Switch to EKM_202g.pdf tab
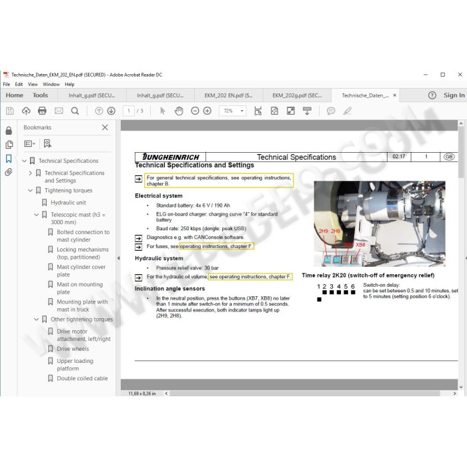The width and height of the screenshot is (467, 467). point(297,95)
